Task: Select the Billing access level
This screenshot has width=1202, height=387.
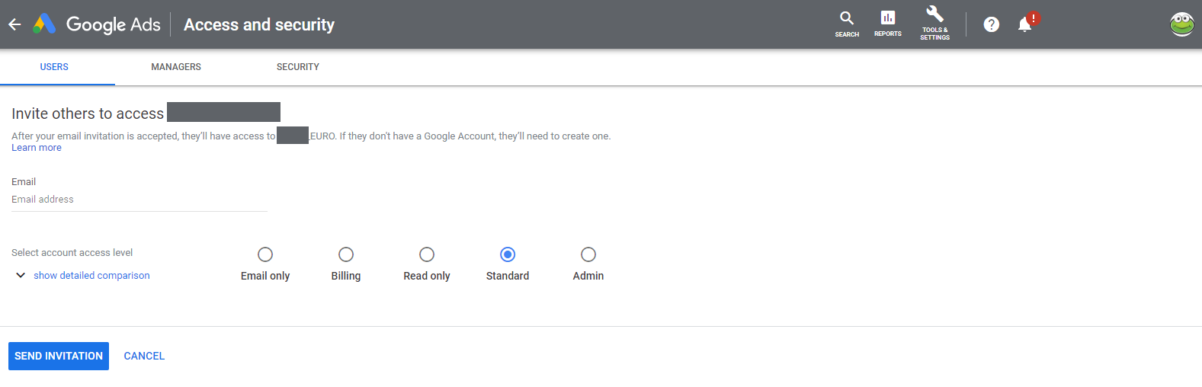Action: (346, 254)
